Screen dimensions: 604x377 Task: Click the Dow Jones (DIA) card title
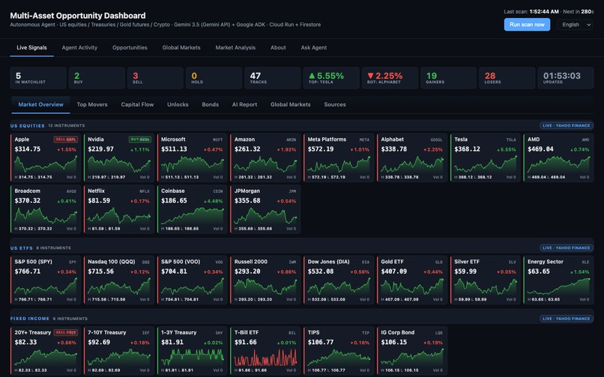(x=328, y=262)
